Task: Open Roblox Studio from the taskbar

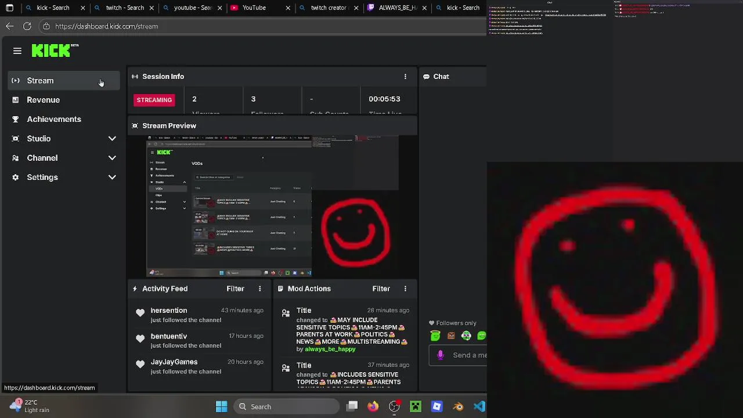Action: click(437, 406)
